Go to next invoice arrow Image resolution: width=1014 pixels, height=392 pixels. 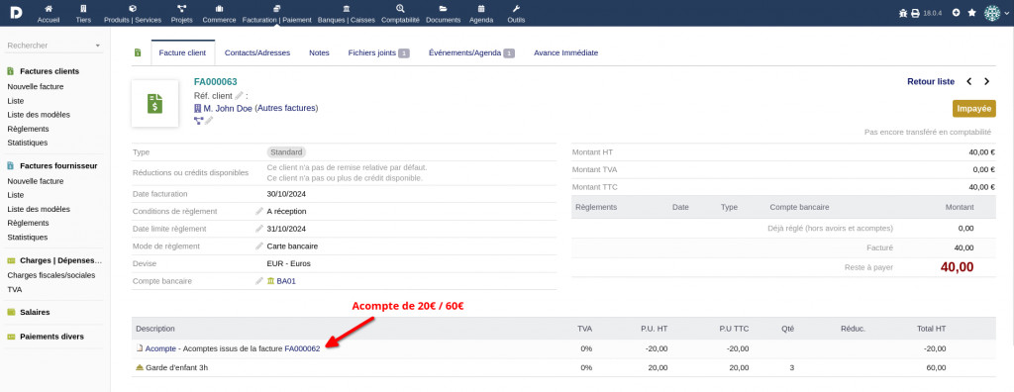(x=987, y=81)
